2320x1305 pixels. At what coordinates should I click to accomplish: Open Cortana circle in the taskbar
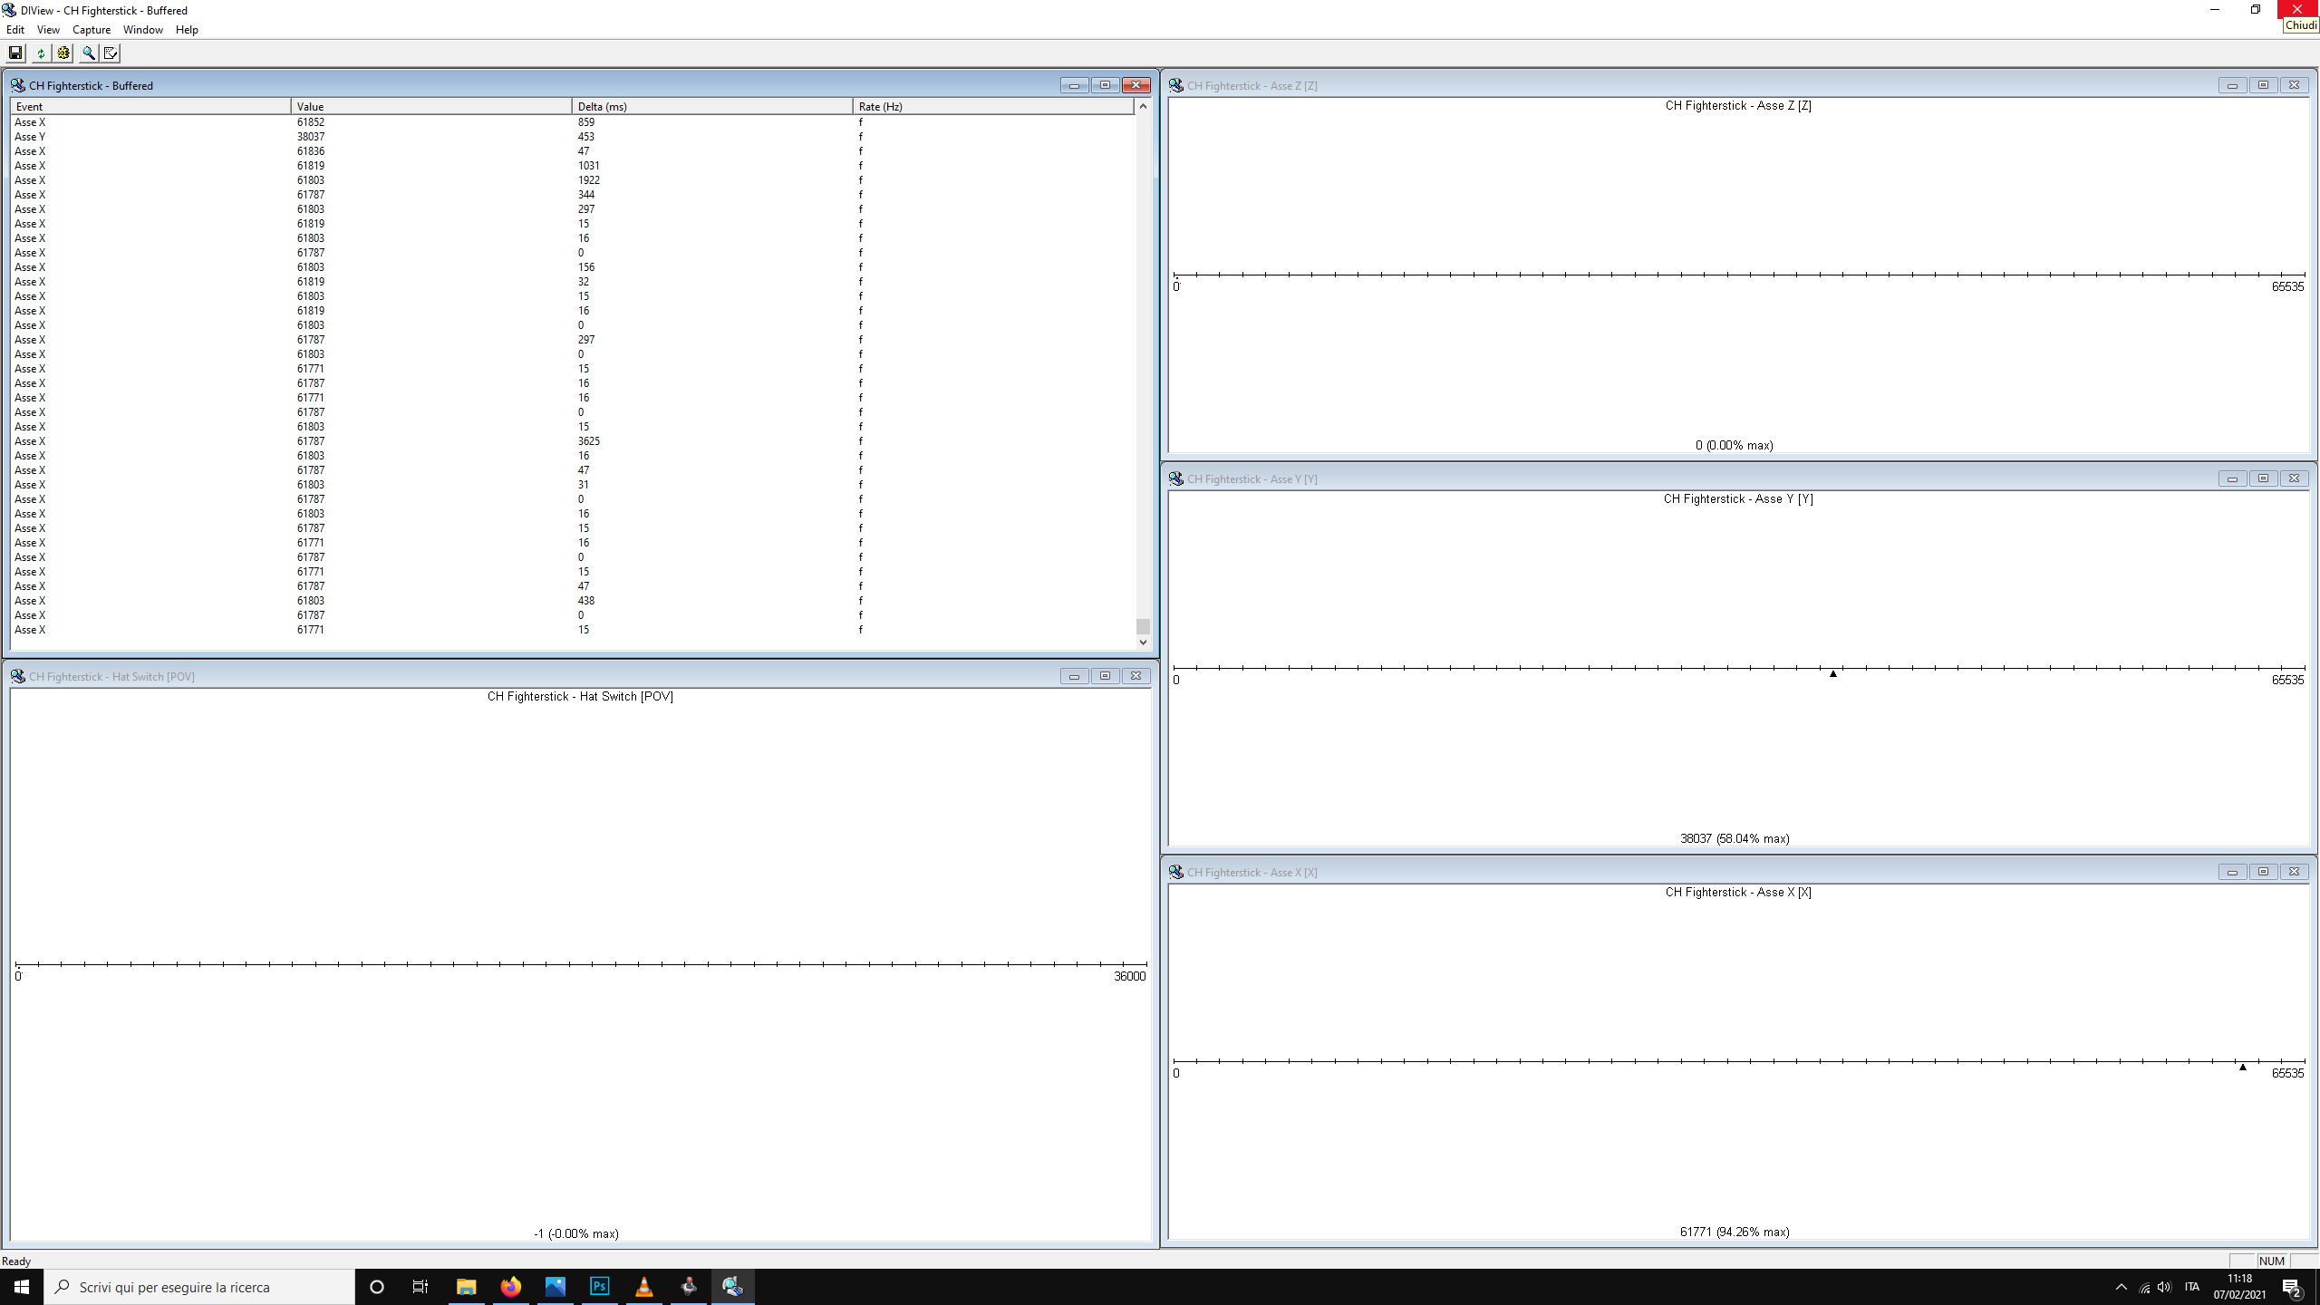(x=377, y=1287)
